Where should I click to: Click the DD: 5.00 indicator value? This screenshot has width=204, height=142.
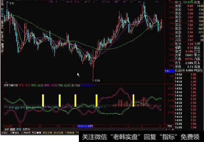tap(75, 86)
